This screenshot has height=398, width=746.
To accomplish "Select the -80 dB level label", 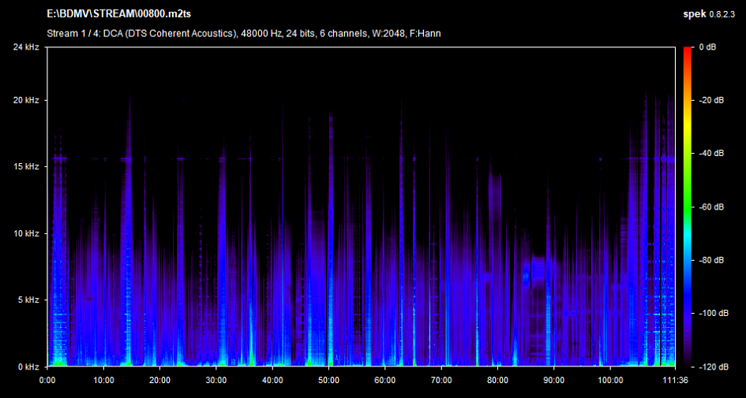I will (712, 260).
